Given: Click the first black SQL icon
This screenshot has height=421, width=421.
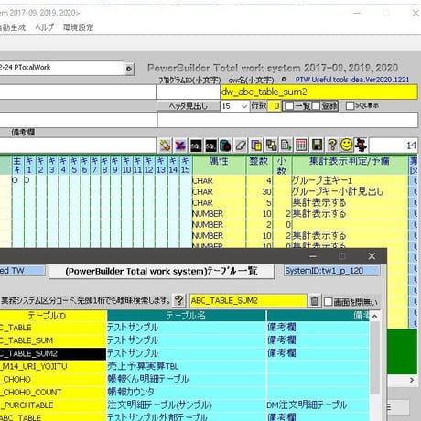Looking at the screenshot, I should tap(196, 146).
